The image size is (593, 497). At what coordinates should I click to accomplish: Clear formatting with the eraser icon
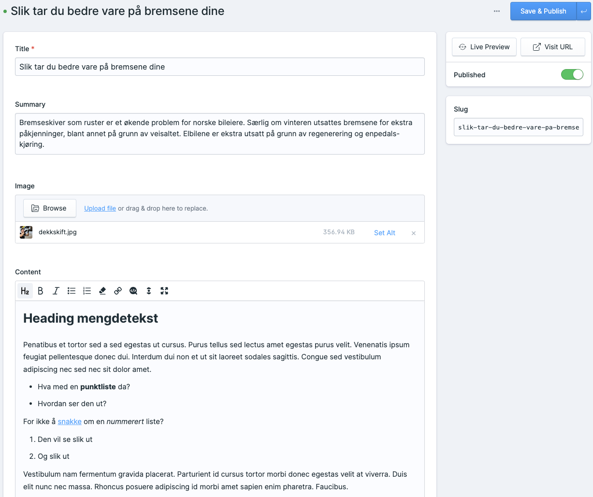[102, 291]
